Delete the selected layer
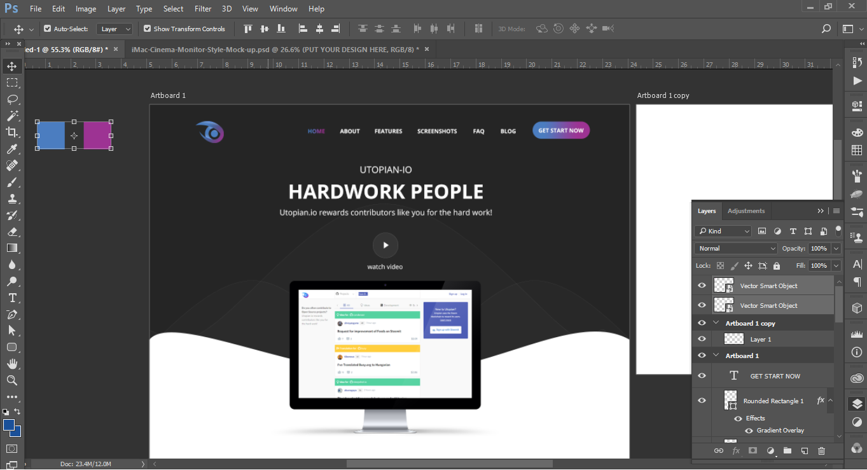This screenshot has width=867, height=470. point(822,451)
